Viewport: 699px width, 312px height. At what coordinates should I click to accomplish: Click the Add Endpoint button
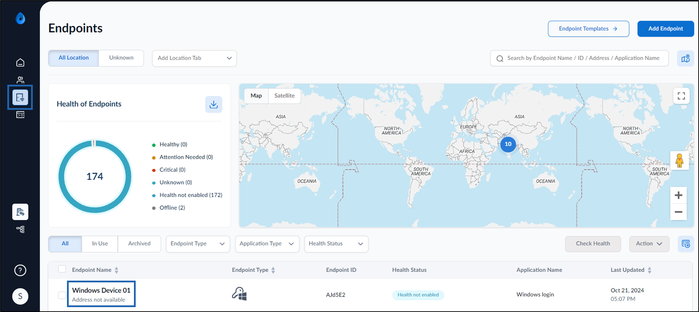pyautogui.click(x=666, y=29)
